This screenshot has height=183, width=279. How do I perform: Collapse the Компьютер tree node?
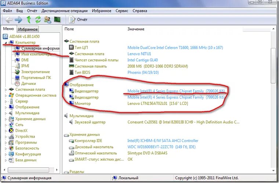(6, 42)
